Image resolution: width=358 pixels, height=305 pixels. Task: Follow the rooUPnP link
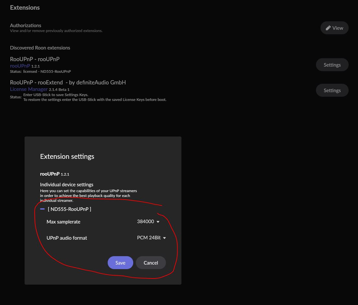[20, 66]
